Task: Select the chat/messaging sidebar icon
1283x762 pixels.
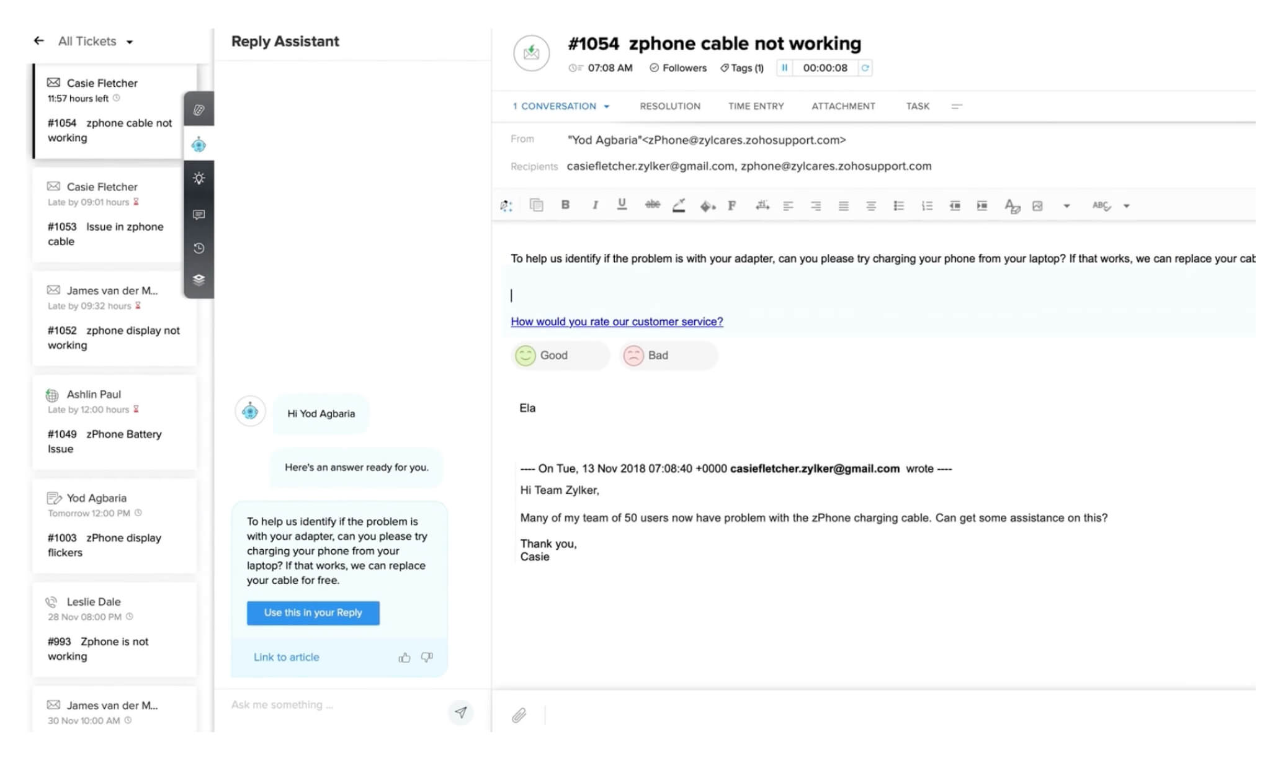Action: [199, 213]
